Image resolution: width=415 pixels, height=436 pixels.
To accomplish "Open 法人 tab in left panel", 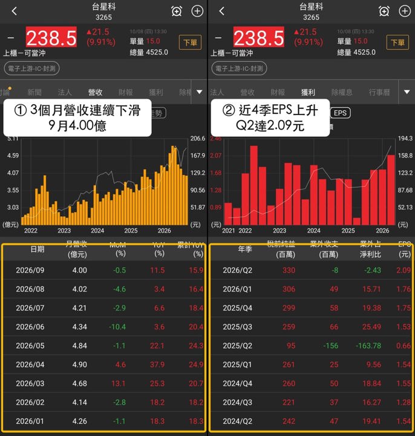I will (65, 92).
